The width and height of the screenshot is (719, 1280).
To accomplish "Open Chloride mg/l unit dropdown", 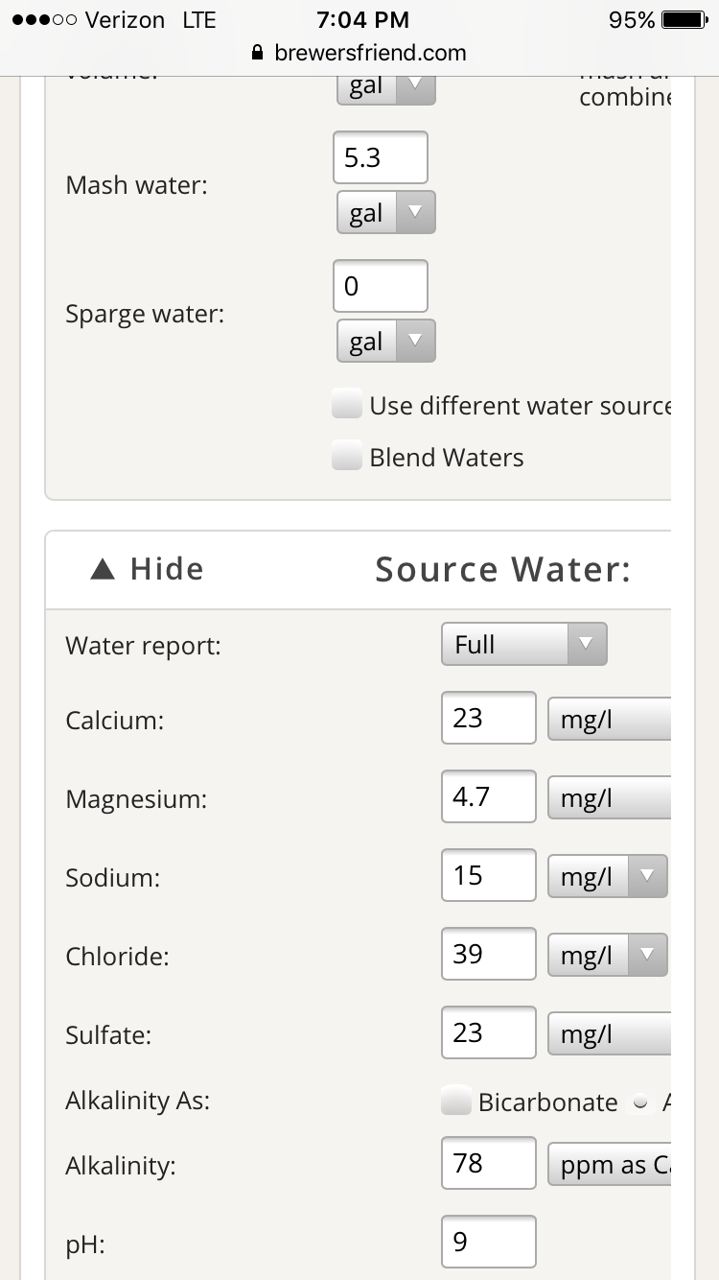I will pyautogui.click(x=607, y=955).
